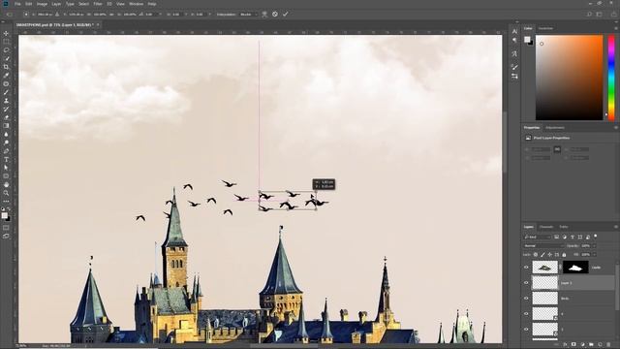
Task: Create a new layer
Action: coord(600,345)
